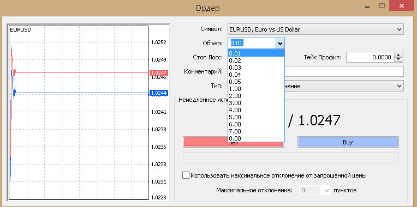Viewport: 417px width, 207px height.
Task: Select the 6.00 volume option
Action: click(257, 124)
